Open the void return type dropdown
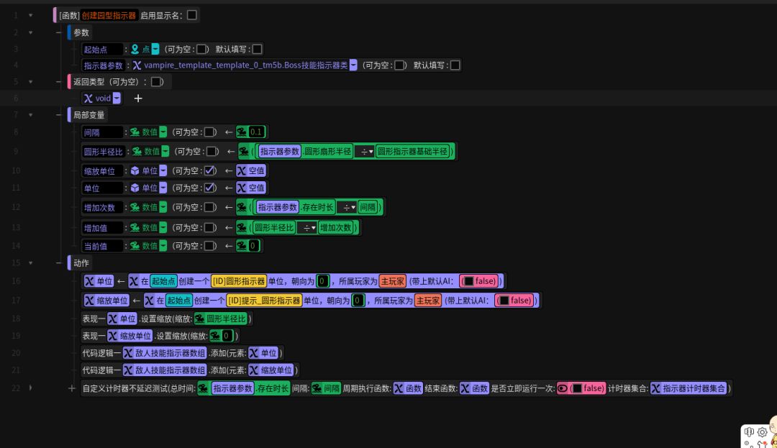The width and height of the screenshot is (777, 448). 117,98
